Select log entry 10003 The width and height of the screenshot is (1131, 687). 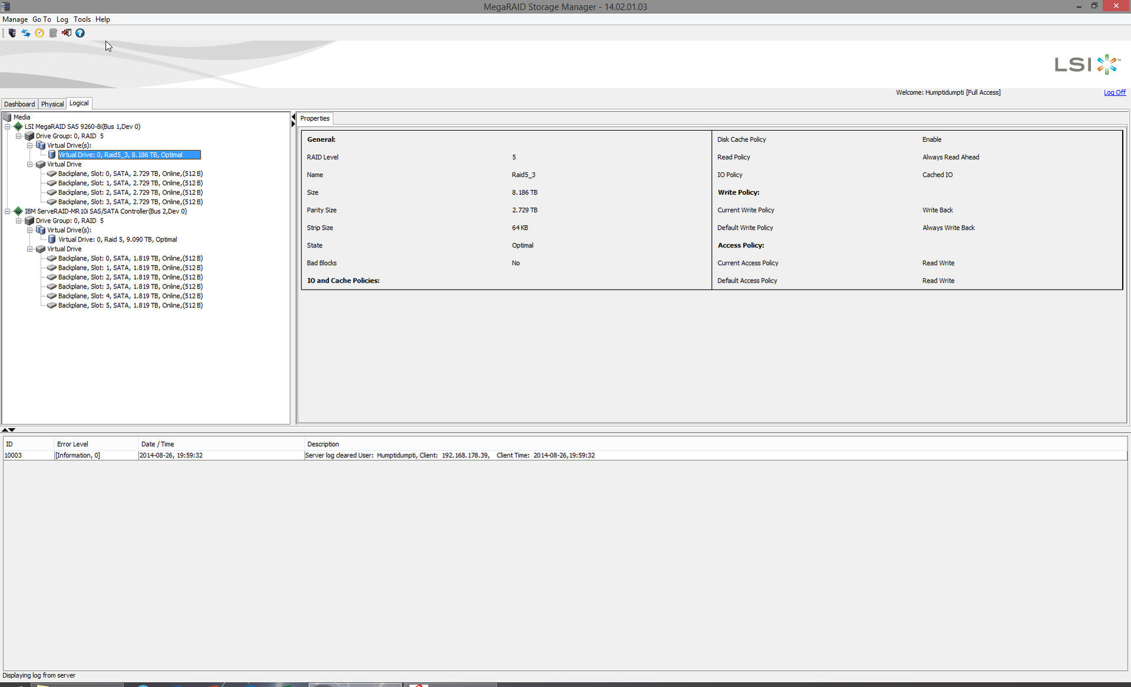[565, 456]
